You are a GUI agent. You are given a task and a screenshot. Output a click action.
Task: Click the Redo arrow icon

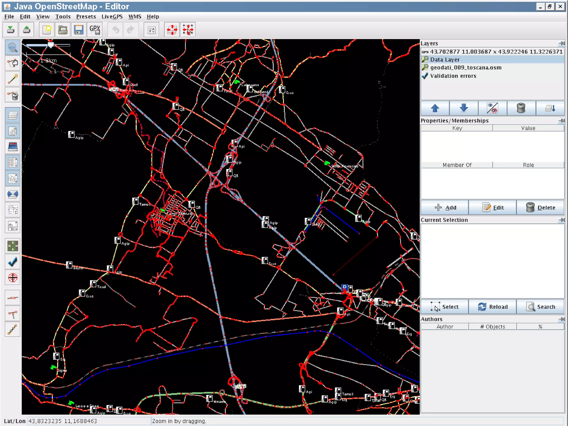coord(130,30)
